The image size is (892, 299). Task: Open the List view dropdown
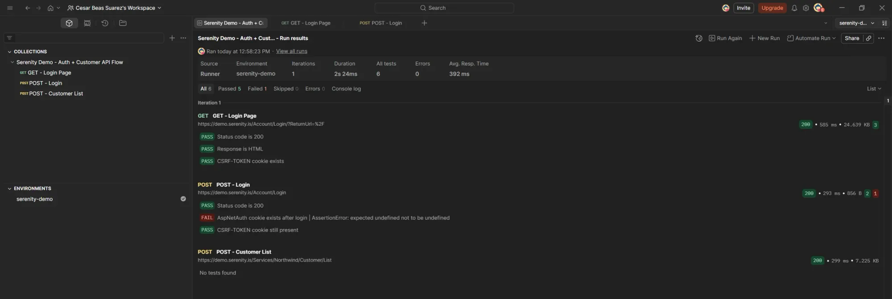[x=874, y=89]
